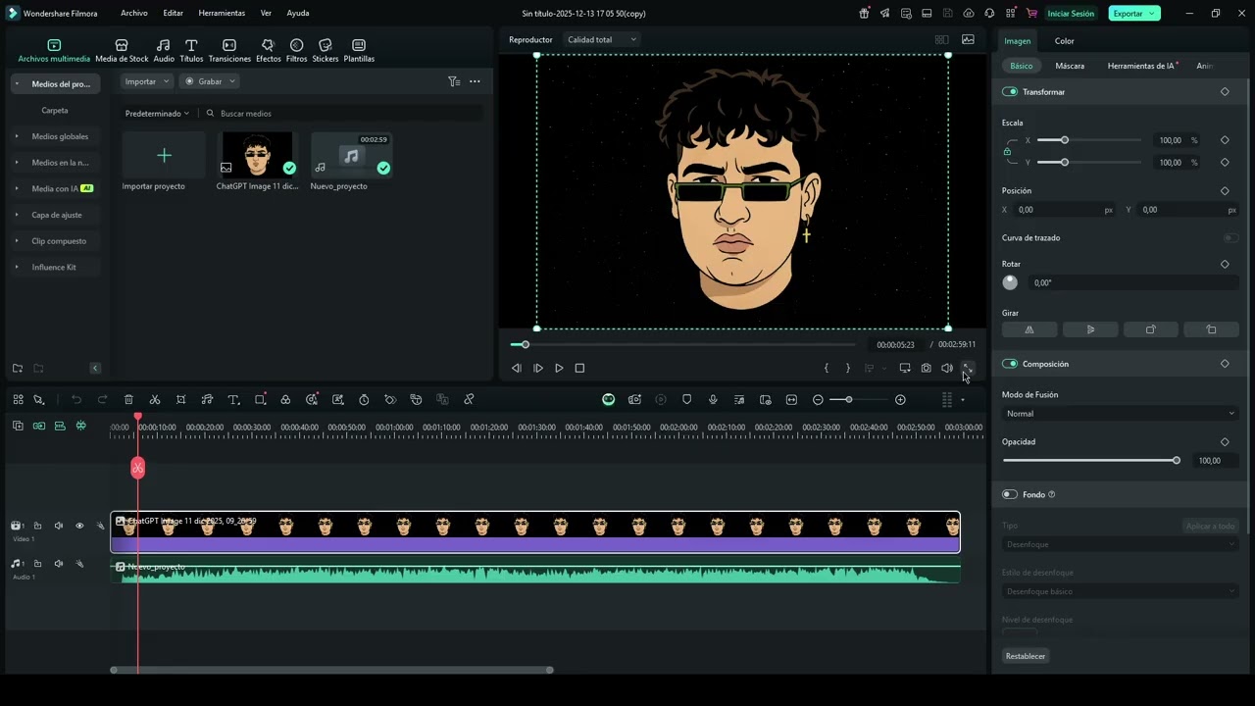Open the Filtros tab

click(x=296, y=50)
